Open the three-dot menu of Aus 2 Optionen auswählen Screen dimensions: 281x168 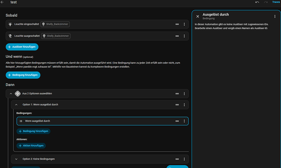pos(184,94)
